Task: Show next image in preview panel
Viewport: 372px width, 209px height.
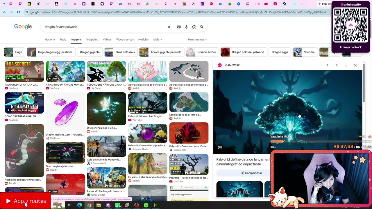Action: [x=337, y=65]
